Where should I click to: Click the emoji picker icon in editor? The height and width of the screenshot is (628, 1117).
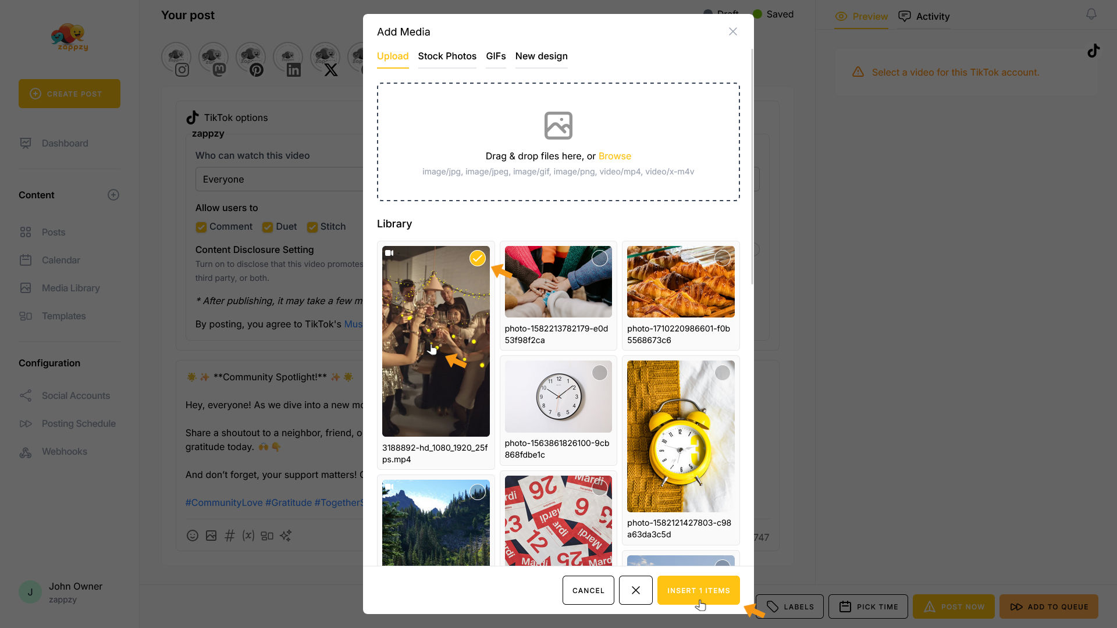coord(193,536)
